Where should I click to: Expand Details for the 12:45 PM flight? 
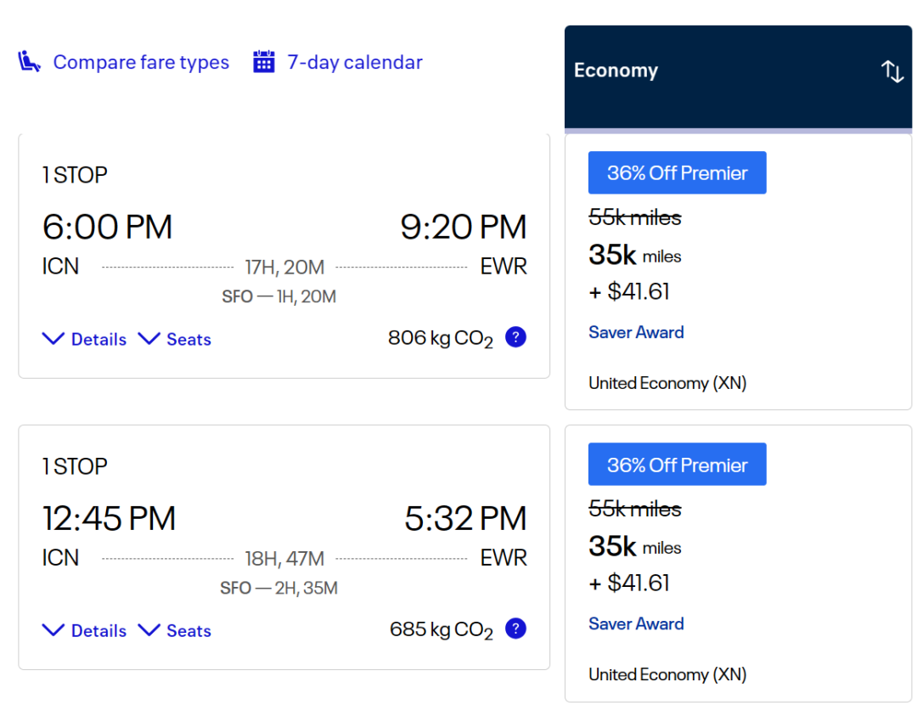click(x=85, y=630)
